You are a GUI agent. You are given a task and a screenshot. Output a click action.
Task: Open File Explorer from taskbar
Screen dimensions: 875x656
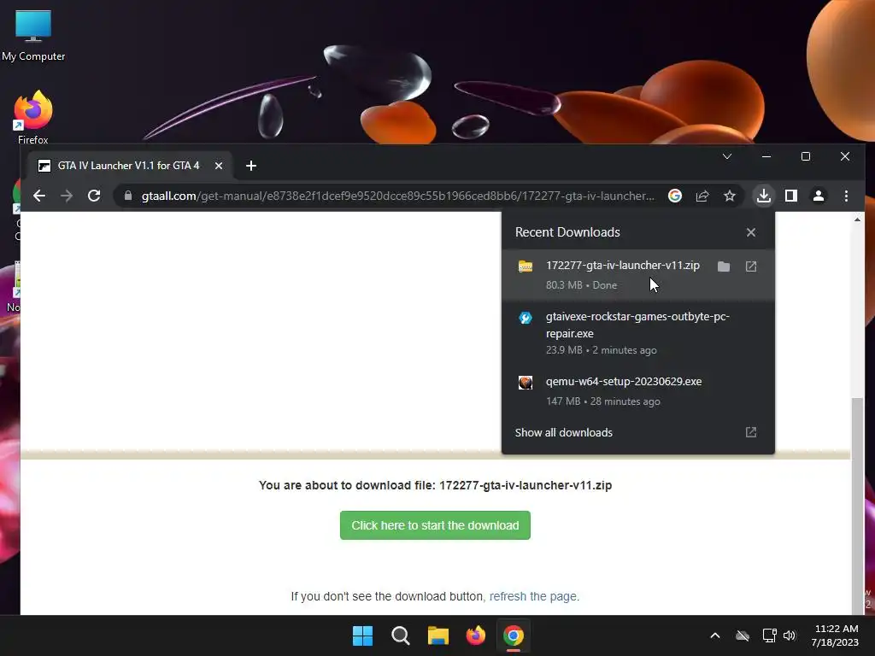point(438,635)
